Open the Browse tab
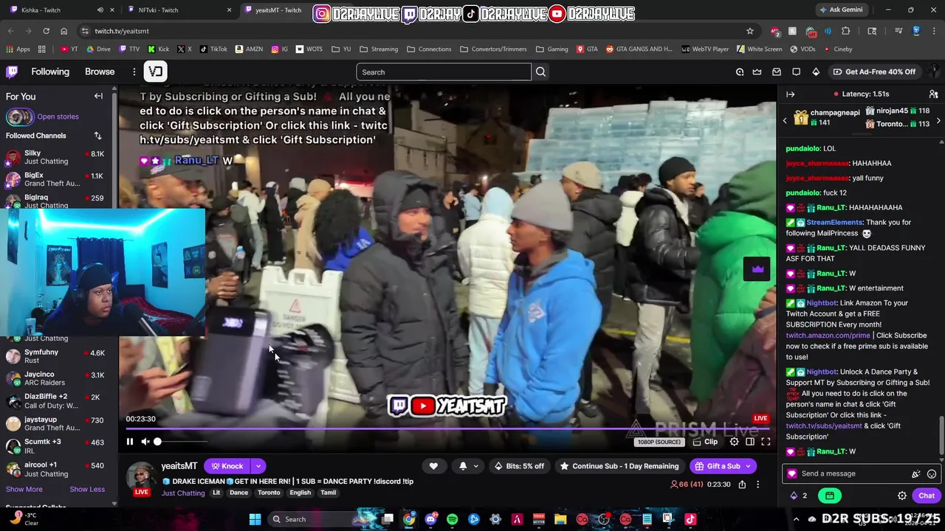The height and width of the screenshot is (531, 945). (x=100, y=72)
